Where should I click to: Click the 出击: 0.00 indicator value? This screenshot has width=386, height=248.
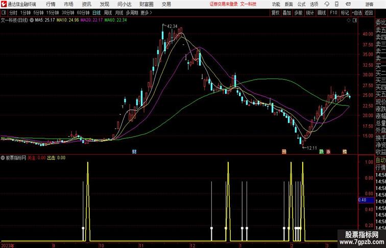coord(56,158)
